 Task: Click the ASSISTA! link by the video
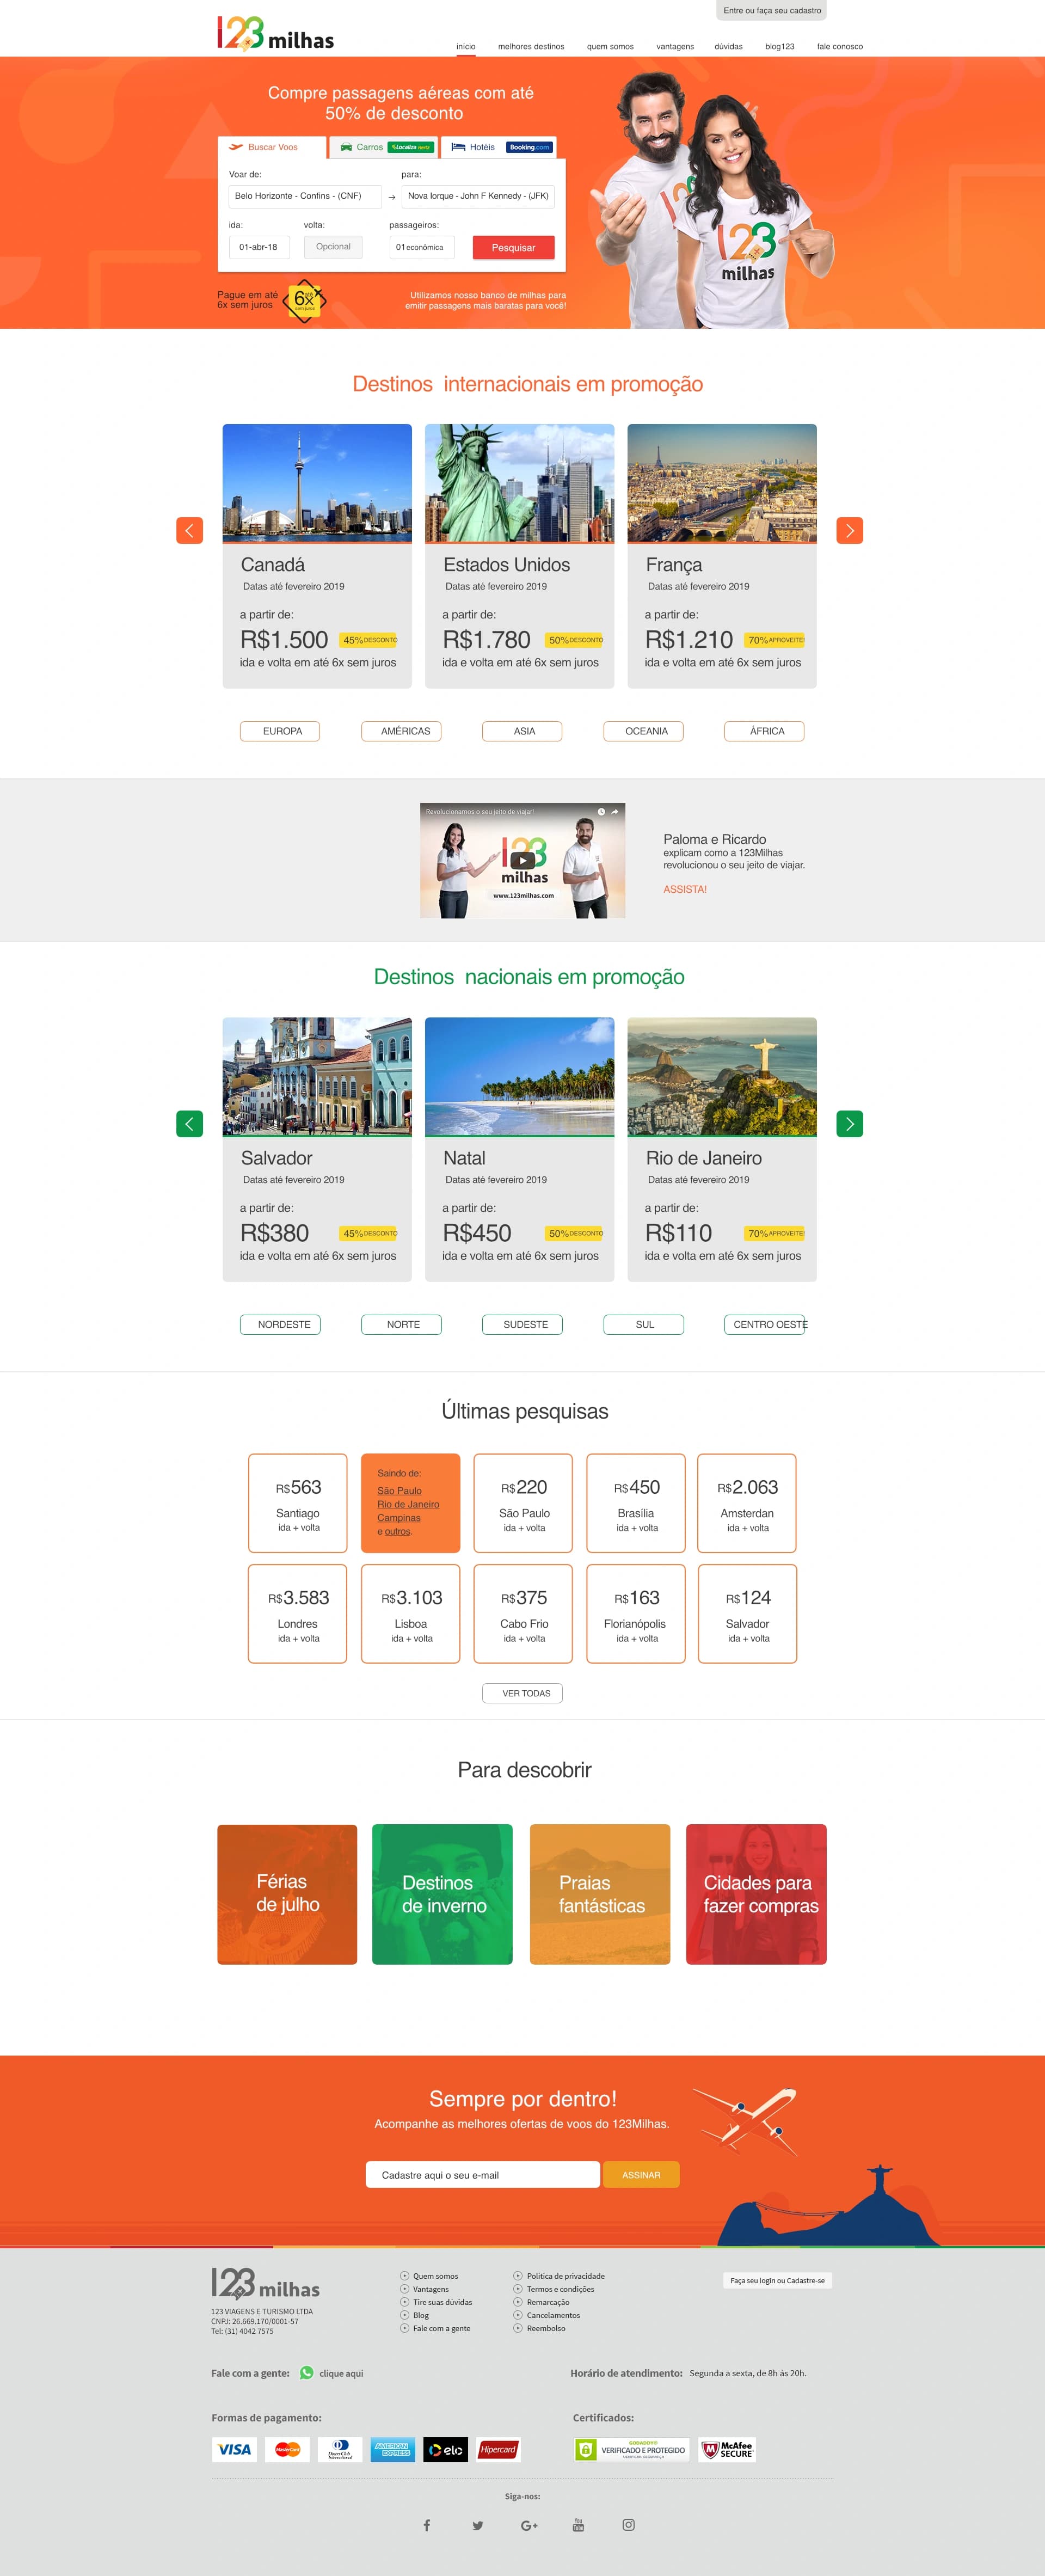685,889
